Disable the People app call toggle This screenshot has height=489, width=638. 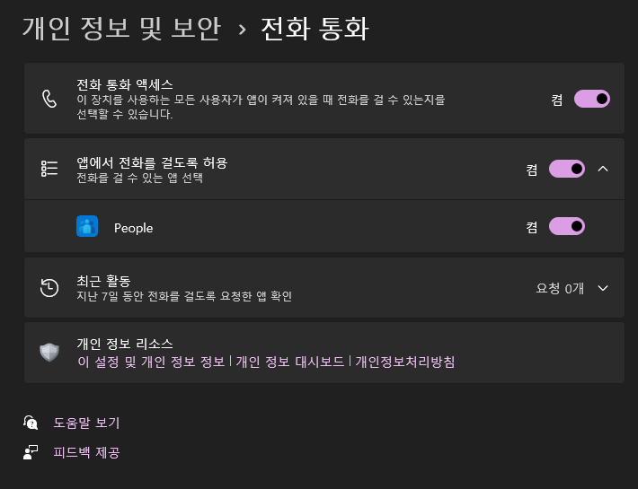[x=567, y=226]
